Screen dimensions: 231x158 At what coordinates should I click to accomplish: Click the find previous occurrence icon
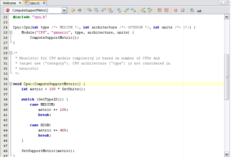coord(89,10)
